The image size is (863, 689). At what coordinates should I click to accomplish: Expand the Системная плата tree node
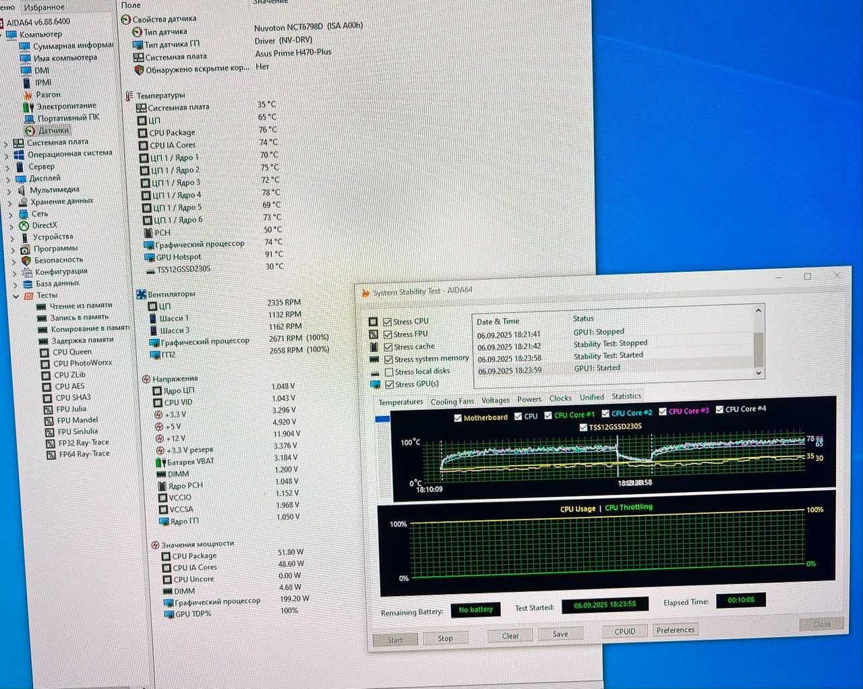pyautogui.click(x=6, y=144)
